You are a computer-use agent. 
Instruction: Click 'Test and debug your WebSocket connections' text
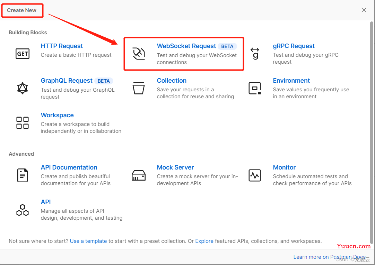coord(197,59)
